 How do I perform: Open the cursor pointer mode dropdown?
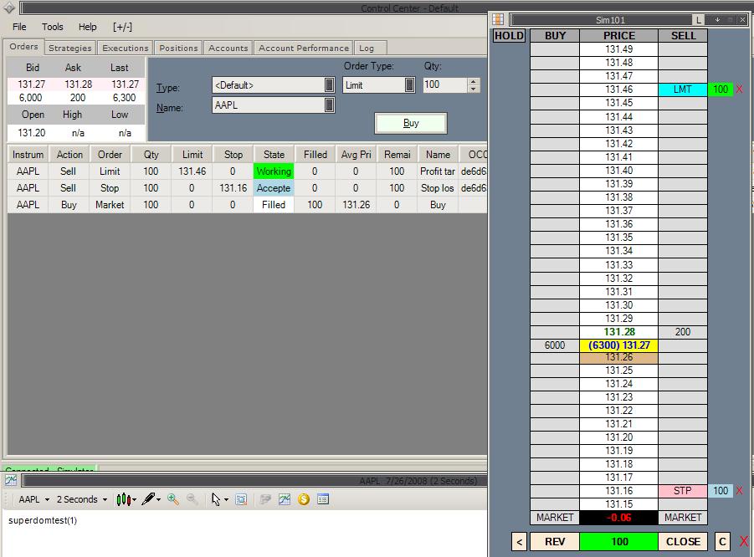(x=220, y=499)
